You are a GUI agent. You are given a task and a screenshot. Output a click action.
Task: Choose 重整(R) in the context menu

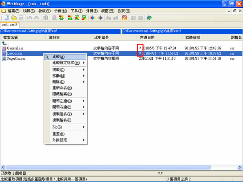point(65,134)
